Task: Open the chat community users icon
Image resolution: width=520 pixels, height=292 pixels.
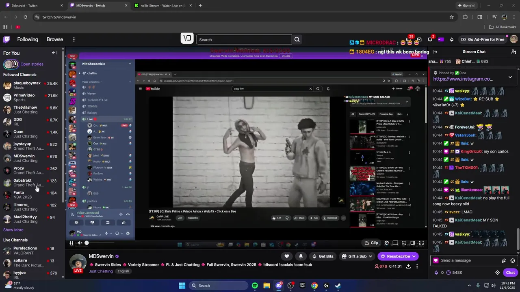Action: tap(513, 52)
